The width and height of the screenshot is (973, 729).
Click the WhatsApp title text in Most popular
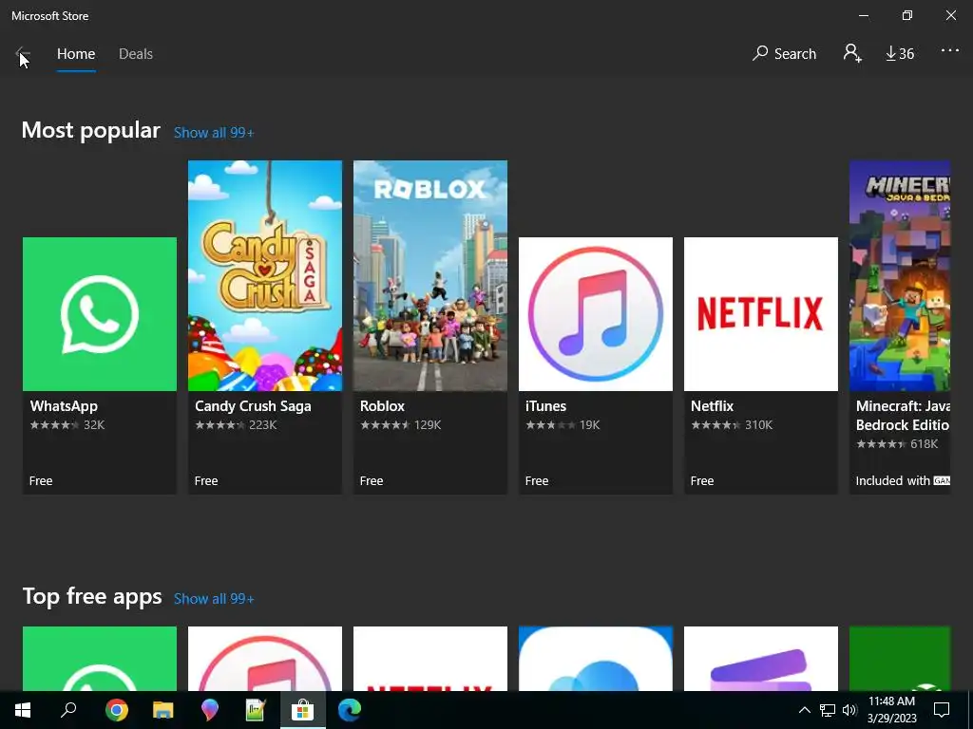[64, 406]
